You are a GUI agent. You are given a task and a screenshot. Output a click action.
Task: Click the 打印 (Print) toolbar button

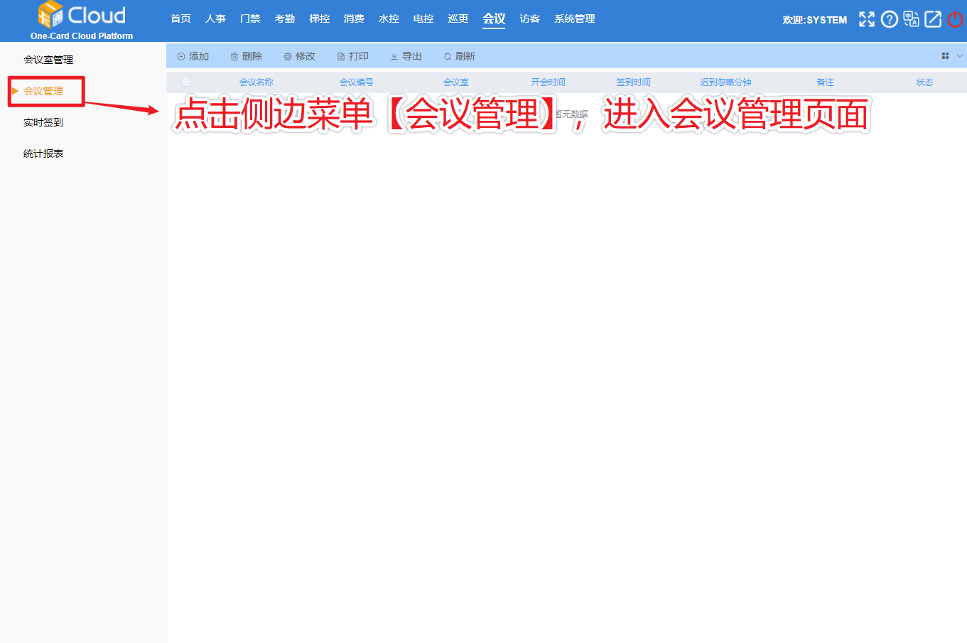point(352,56)
